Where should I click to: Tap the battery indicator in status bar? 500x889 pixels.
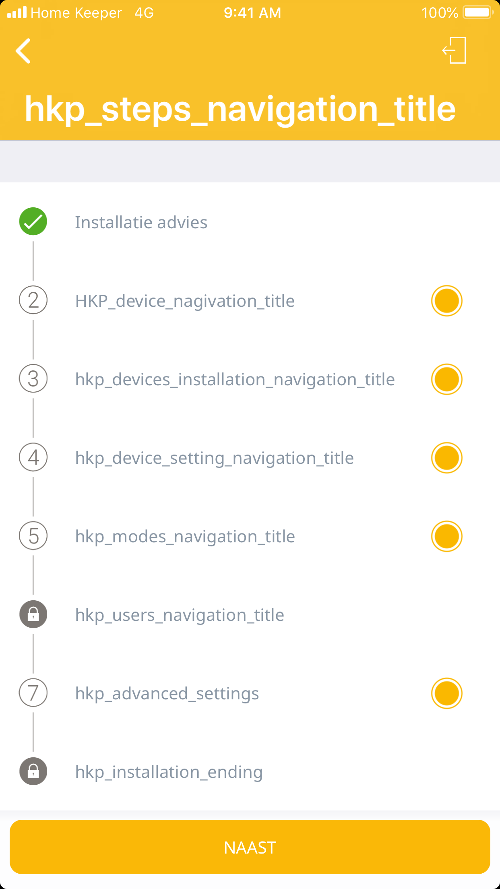click(477, 12)
